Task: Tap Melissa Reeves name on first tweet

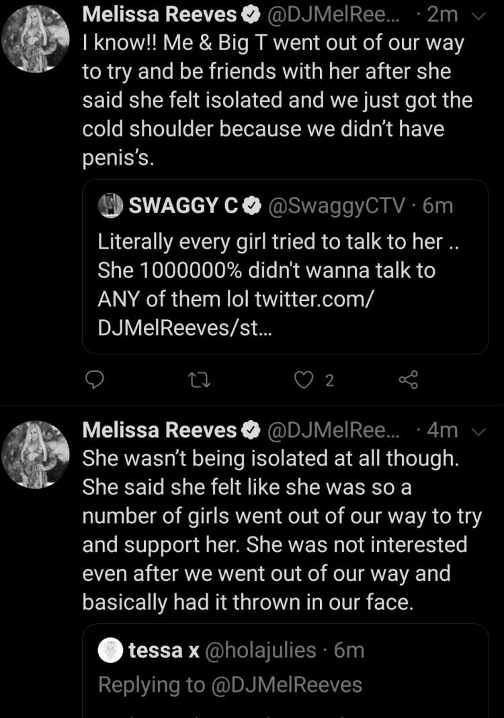Action: 159,15
